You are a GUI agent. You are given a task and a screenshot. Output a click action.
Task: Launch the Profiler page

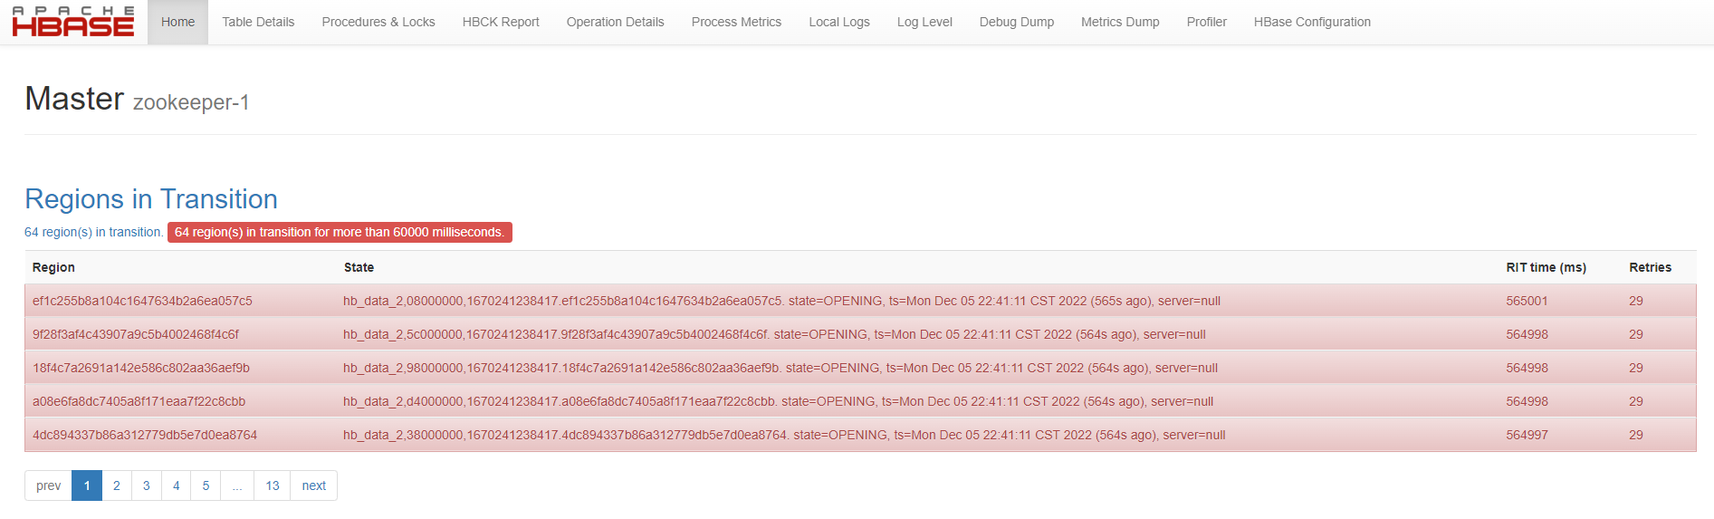click(x=1206, y=22)
